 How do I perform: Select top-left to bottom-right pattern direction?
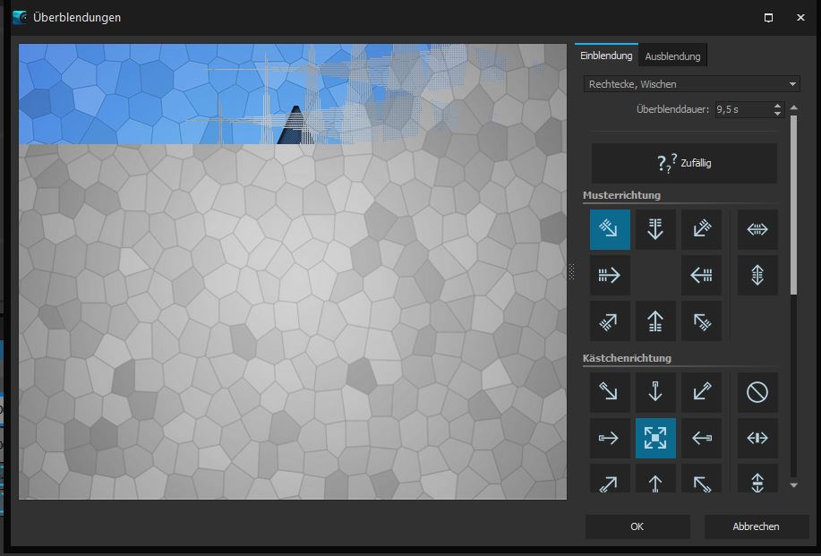[610, 229]
